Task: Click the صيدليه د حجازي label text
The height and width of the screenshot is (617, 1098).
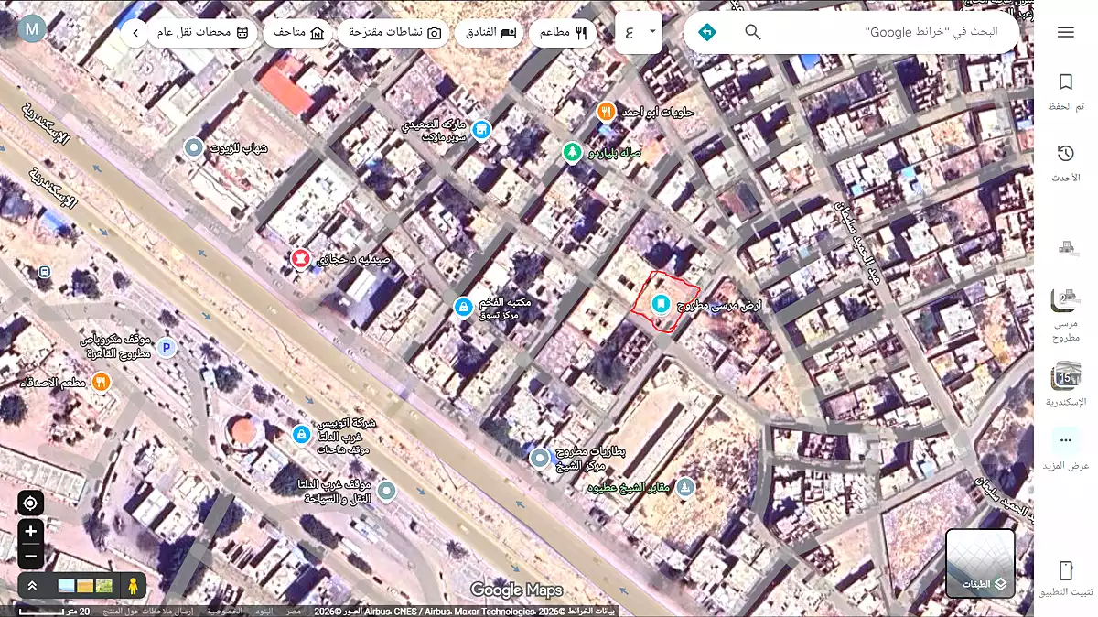Action: pos(353,260)
